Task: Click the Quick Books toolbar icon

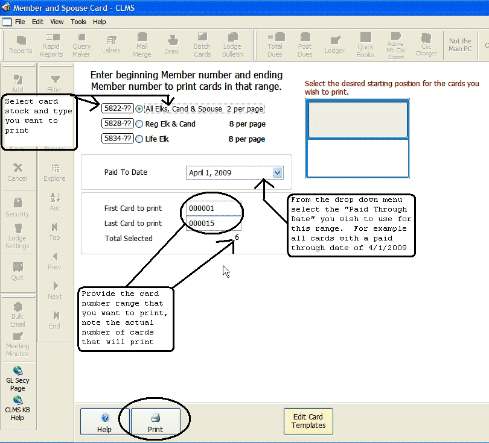Action: click(365, 45)
